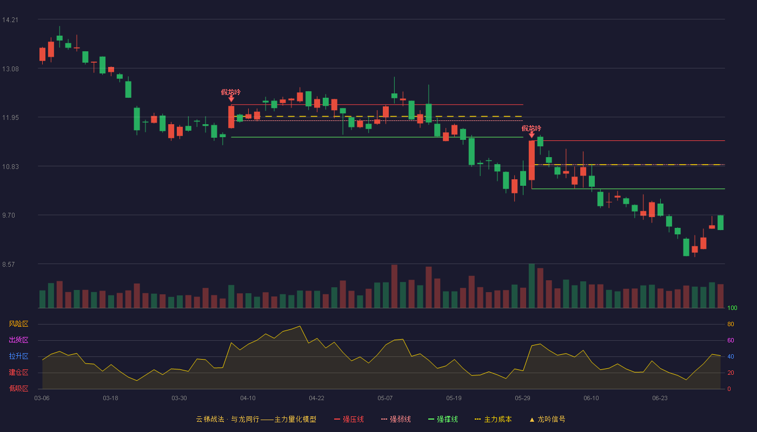The width and height of the screenshot is (757, 432).
Task: Click the 04-10 date axis label
Action: [x=248, y=398]
